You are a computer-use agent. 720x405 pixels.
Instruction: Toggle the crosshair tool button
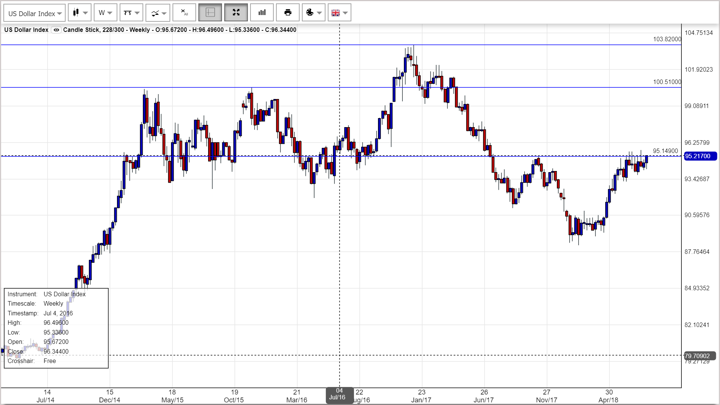click(210, 13)
